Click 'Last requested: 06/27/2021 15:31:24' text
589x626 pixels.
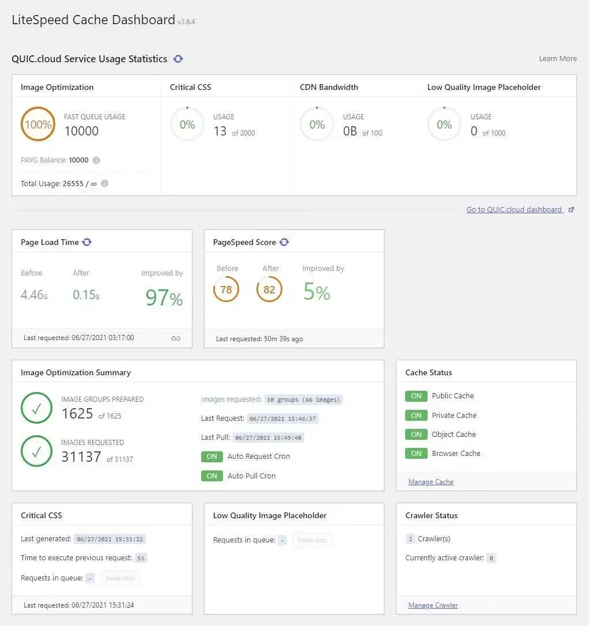[x=78, y=605]
